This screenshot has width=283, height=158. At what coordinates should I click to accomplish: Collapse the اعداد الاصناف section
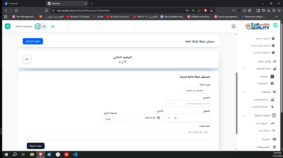244,69
